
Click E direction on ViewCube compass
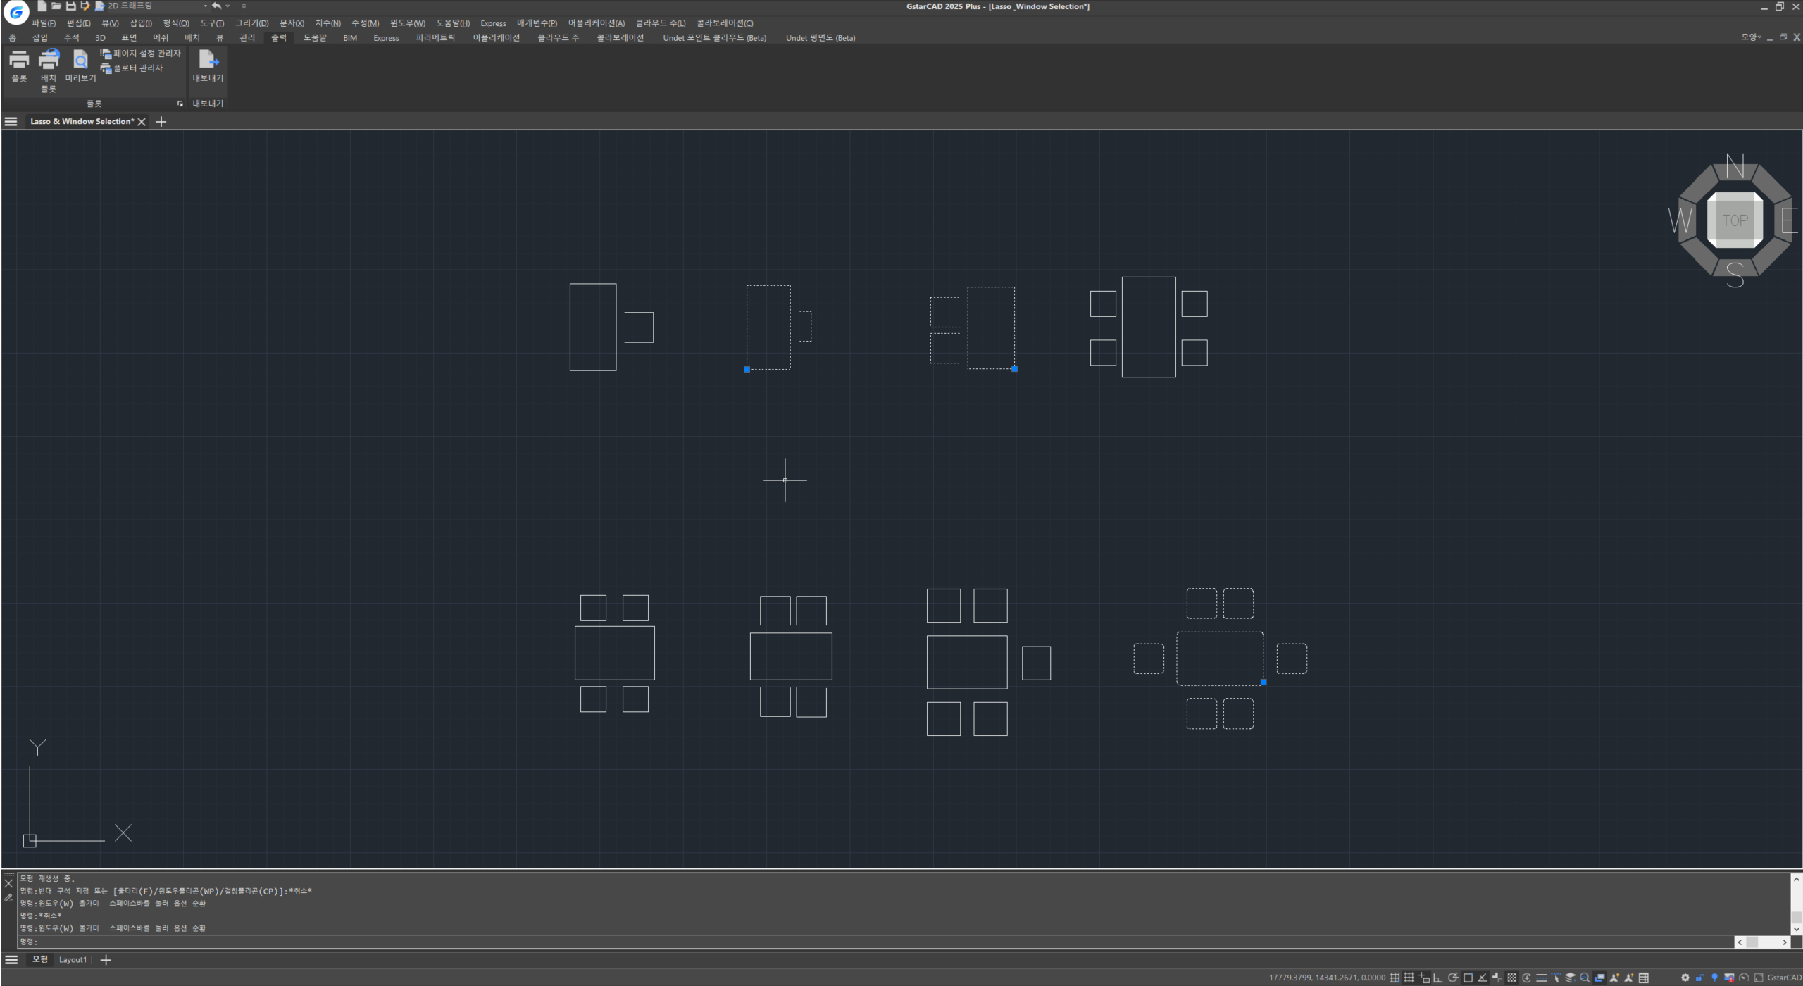pyautogui.click(x=1789, y=220)
